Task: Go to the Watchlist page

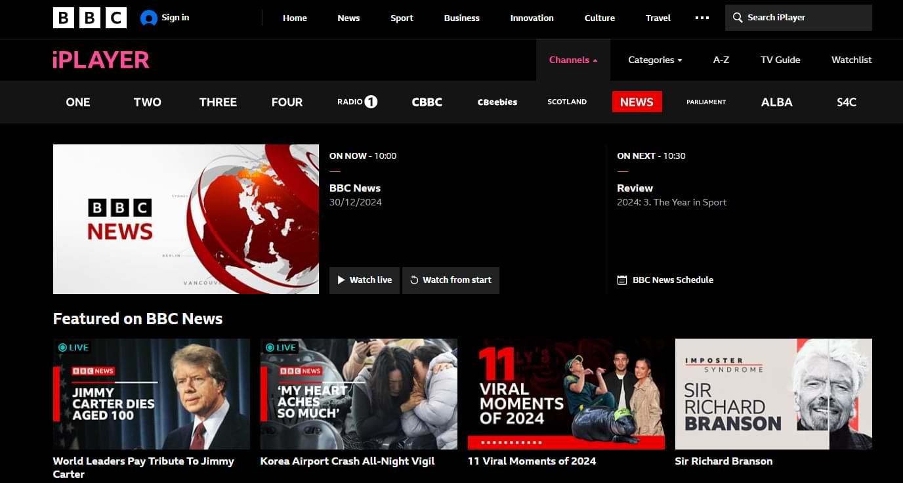Action: coord(851,60)
